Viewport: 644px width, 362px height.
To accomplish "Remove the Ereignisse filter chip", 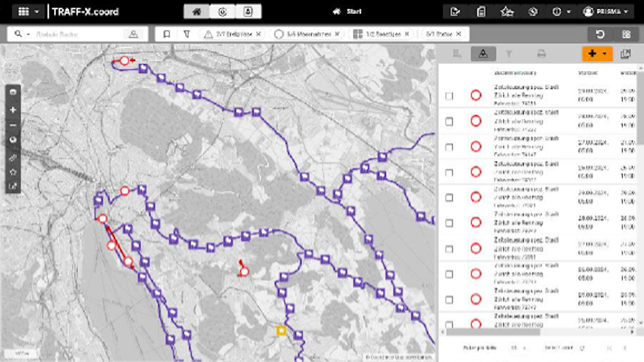I will 258,34.
